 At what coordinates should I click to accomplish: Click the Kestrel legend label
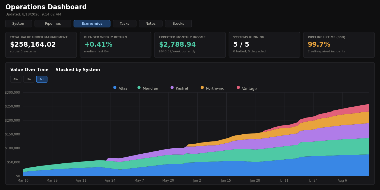point(182,88)
